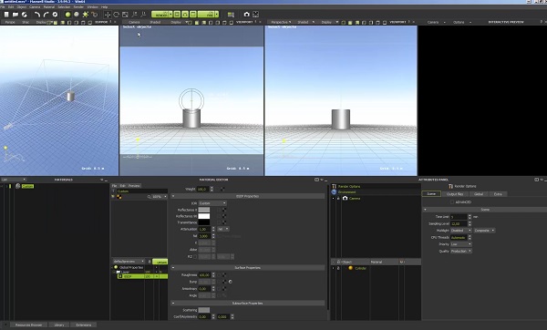The width and height of the screenshot is (547, 330).
Task: Click the sun emitter icon in toolbar
Action: (x=86, y=15)
